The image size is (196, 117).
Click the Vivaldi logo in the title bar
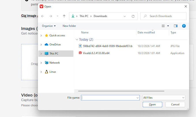click(x=42, y=7)
